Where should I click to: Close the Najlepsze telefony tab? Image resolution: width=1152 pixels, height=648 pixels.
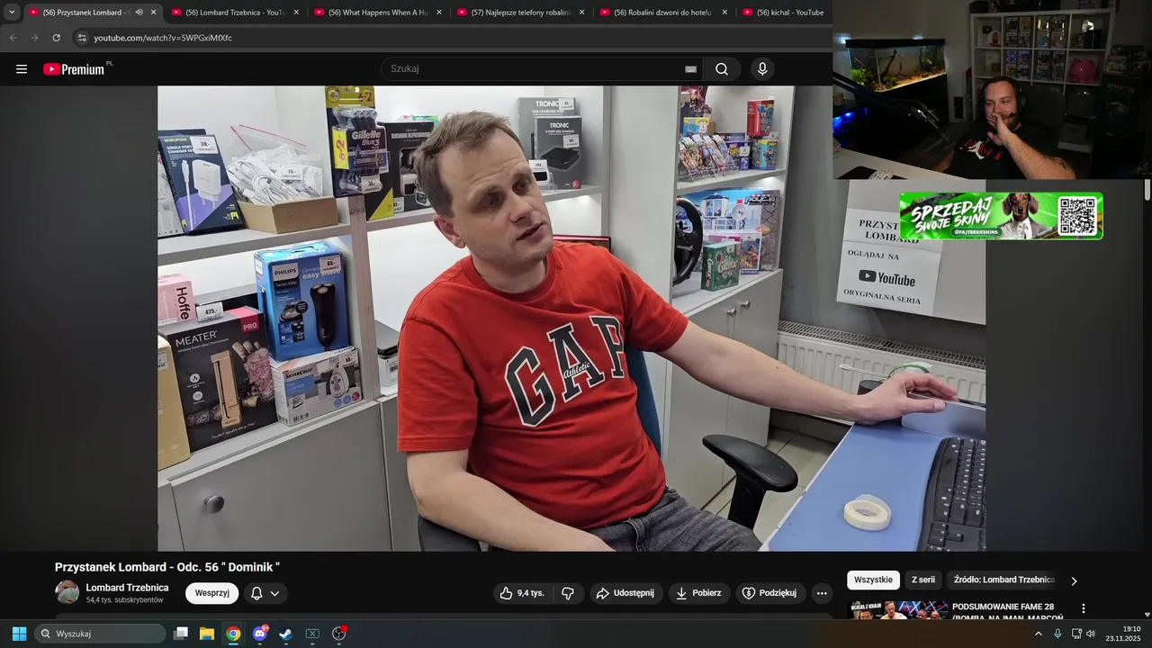(x=581, y=13)
